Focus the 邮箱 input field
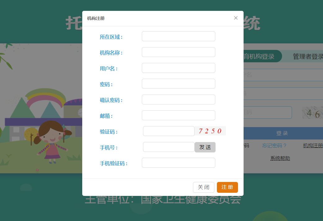The width and height of the screenshot is (323, 221). coord(178,115)
